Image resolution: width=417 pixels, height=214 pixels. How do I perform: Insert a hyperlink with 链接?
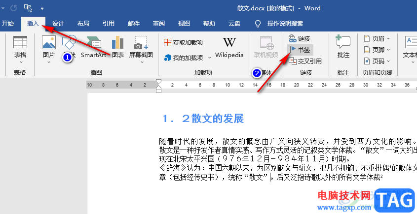(x=300, y=39)
